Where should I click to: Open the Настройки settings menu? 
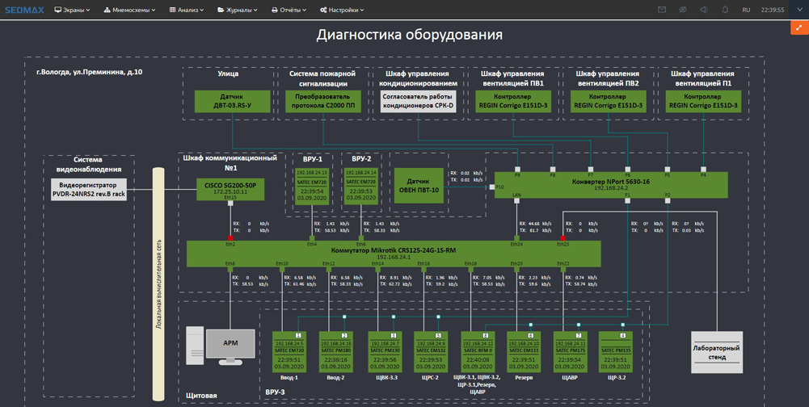[x=342, y=10]
